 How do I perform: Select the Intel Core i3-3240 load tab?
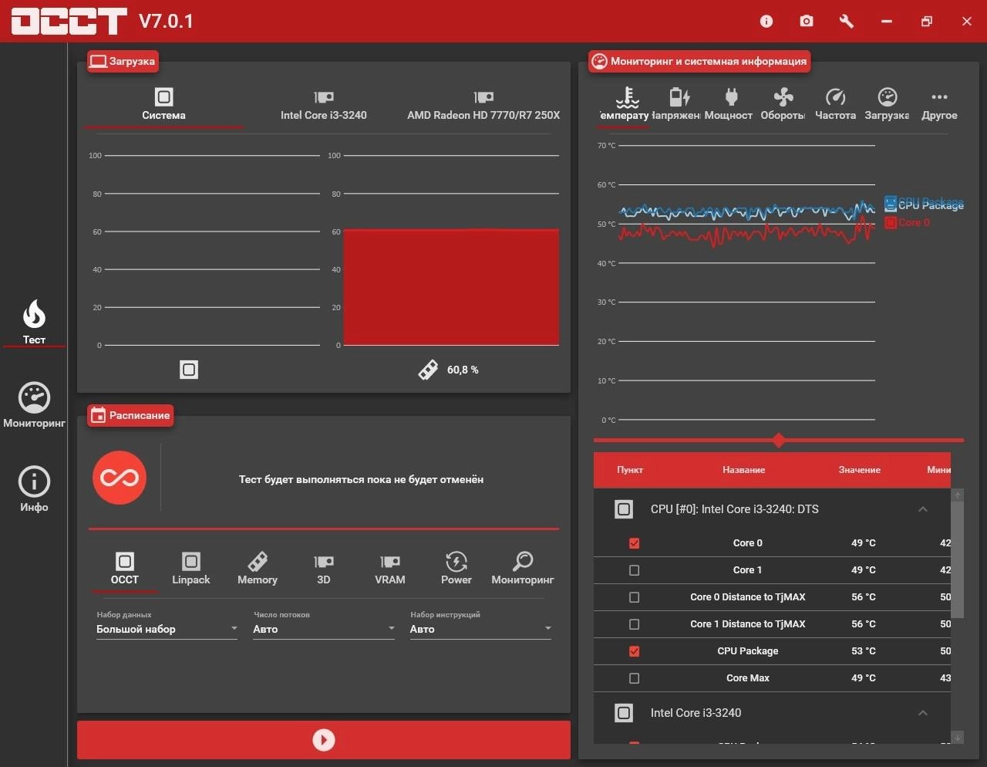pos(324,104)
